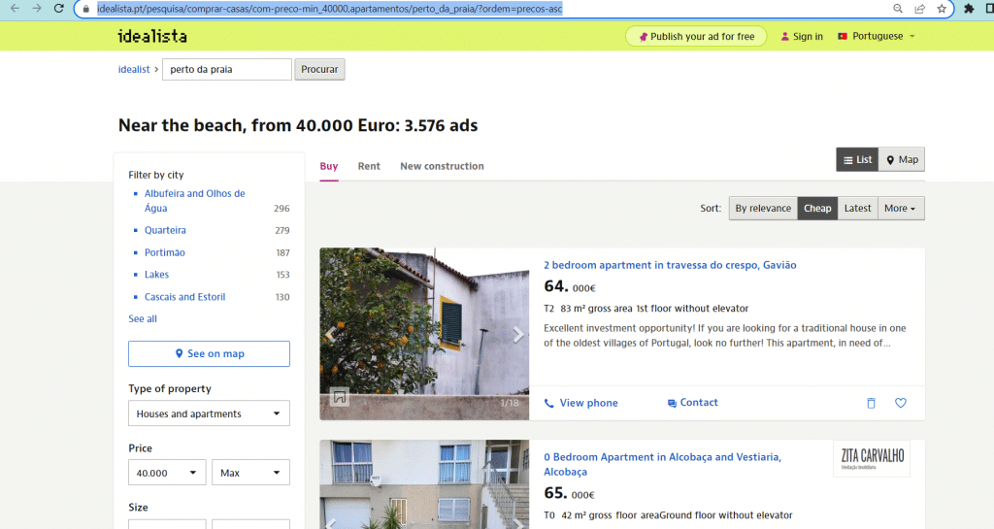
Task: Go back with browser back arrow
Action: pyautogui.click(x=15, y=9)
